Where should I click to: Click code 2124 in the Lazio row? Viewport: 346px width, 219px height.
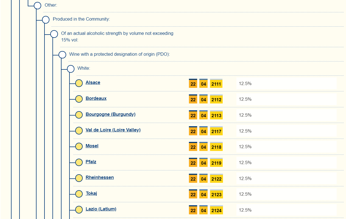pos(216,210)
